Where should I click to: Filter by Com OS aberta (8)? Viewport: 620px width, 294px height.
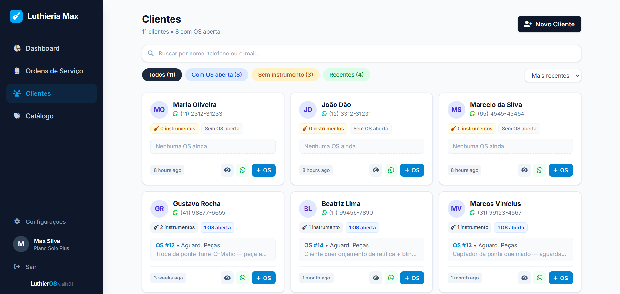click(x=217, y=75)
